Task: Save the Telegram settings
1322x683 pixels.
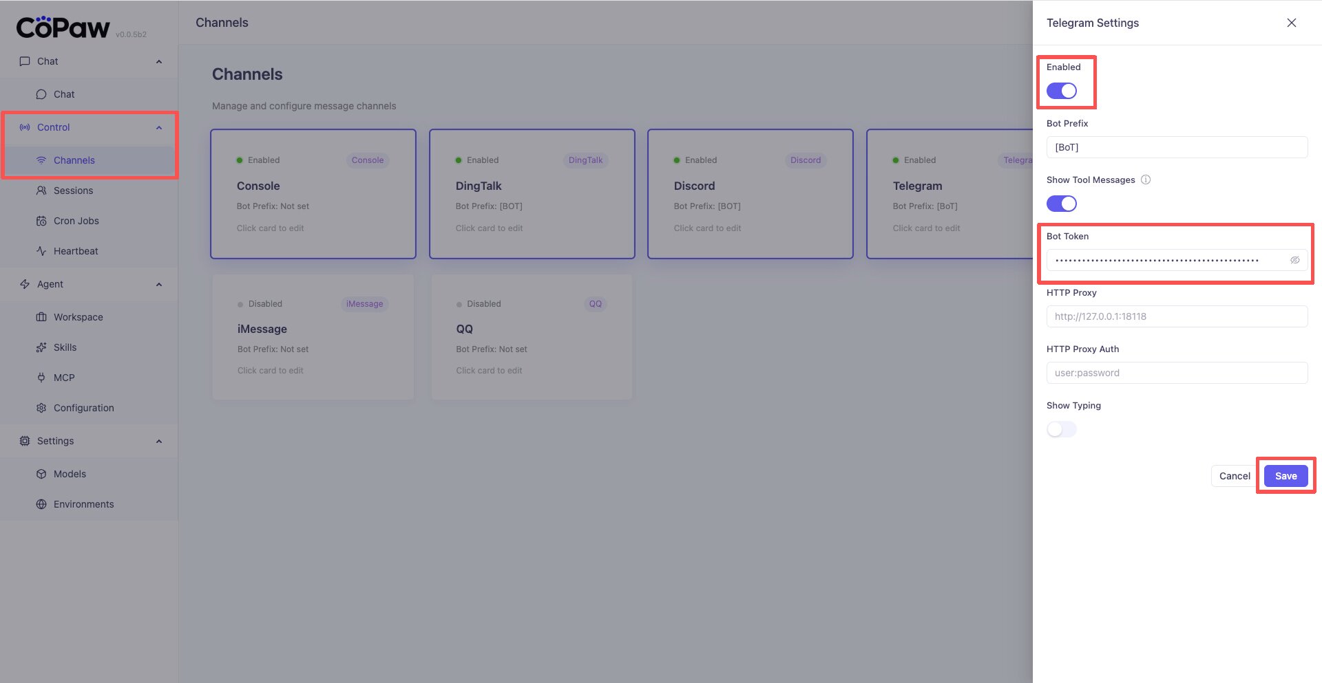Action: pos(1286,476)
